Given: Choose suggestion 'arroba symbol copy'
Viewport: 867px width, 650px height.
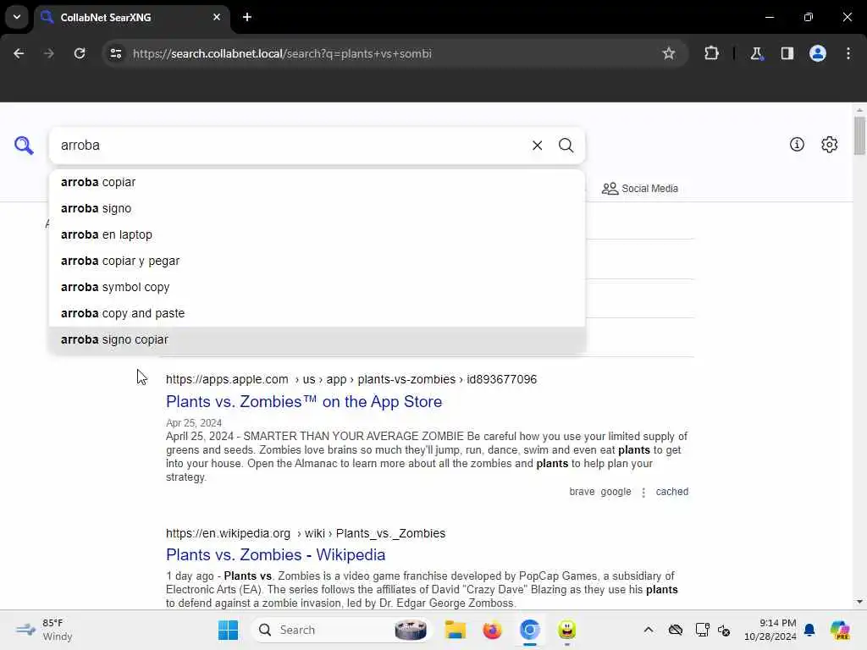Looking at the screenshot, I should click(317, 287).
